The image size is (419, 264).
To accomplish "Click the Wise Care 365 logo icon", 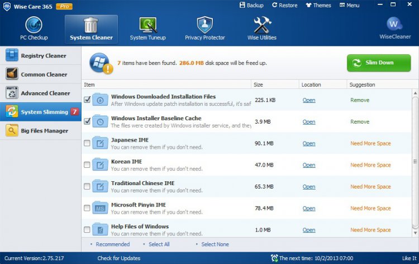I will click(x=7, y=6).
